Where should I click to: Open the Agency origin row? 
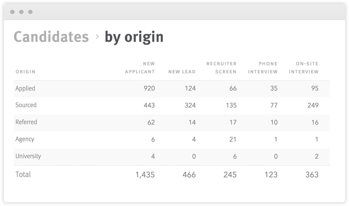click(x=172, y=139)
